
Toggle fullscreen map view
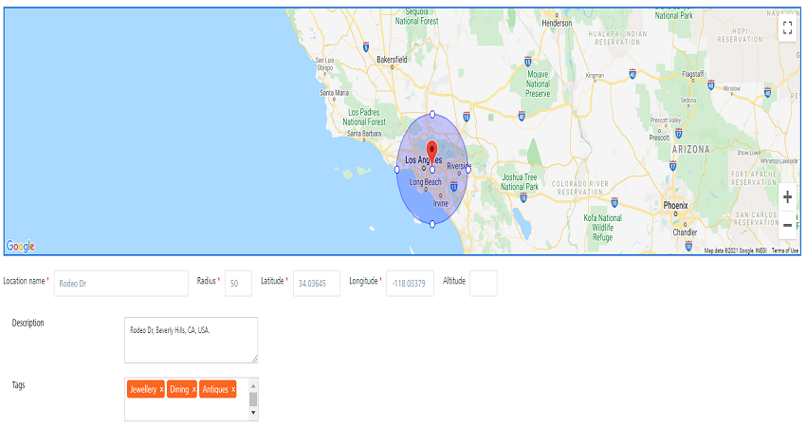(x=787, y=28)
